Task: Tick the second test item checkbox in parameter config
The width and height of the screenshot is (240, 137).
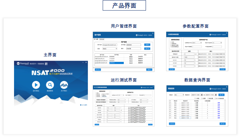Action: pyautogui.click(x=171, y=44)
